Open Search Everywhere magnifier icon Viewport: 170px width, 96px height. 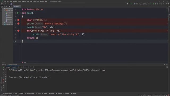pyautogui.click(x=166, y=4)
